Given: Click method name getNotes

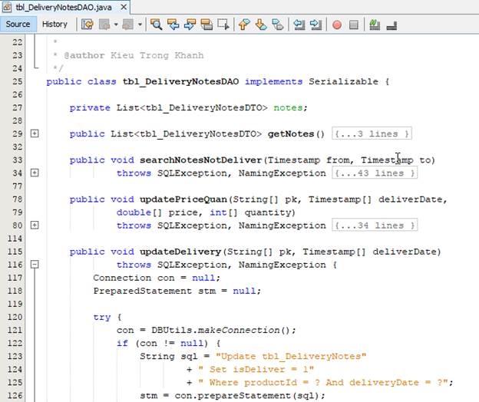Looking at the screenshot, I should (x=291, y=133).
